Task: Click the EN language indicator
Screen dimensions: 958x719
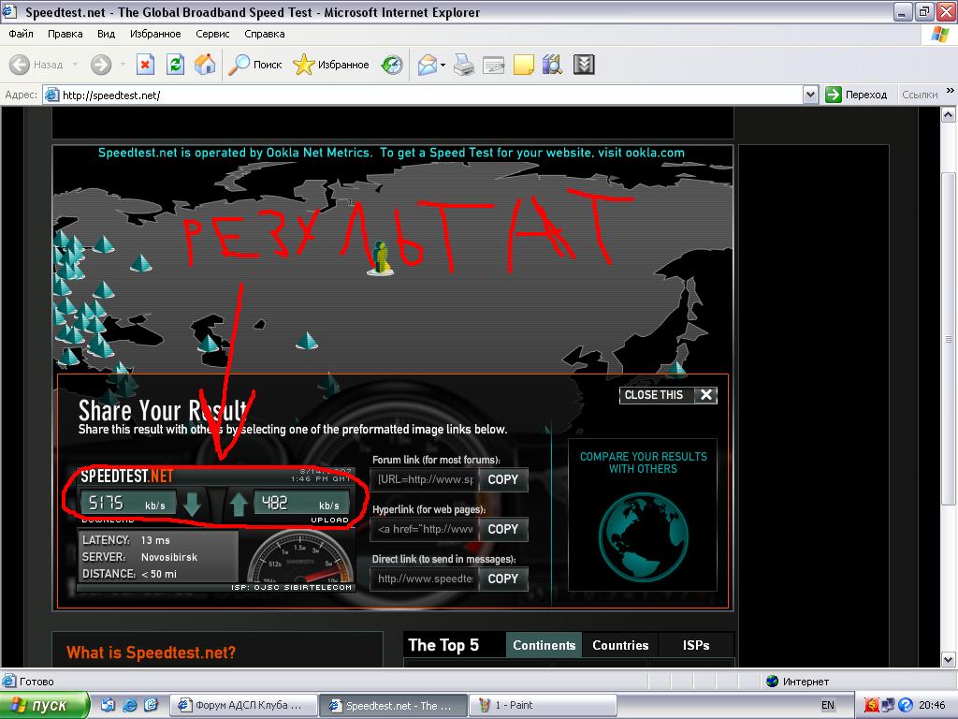Action: (x=827, y=705)
